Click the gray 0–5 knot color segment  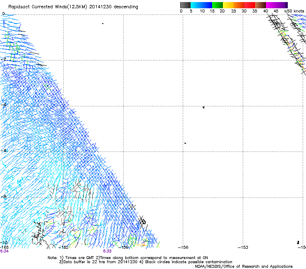click(x=185, y=5)
